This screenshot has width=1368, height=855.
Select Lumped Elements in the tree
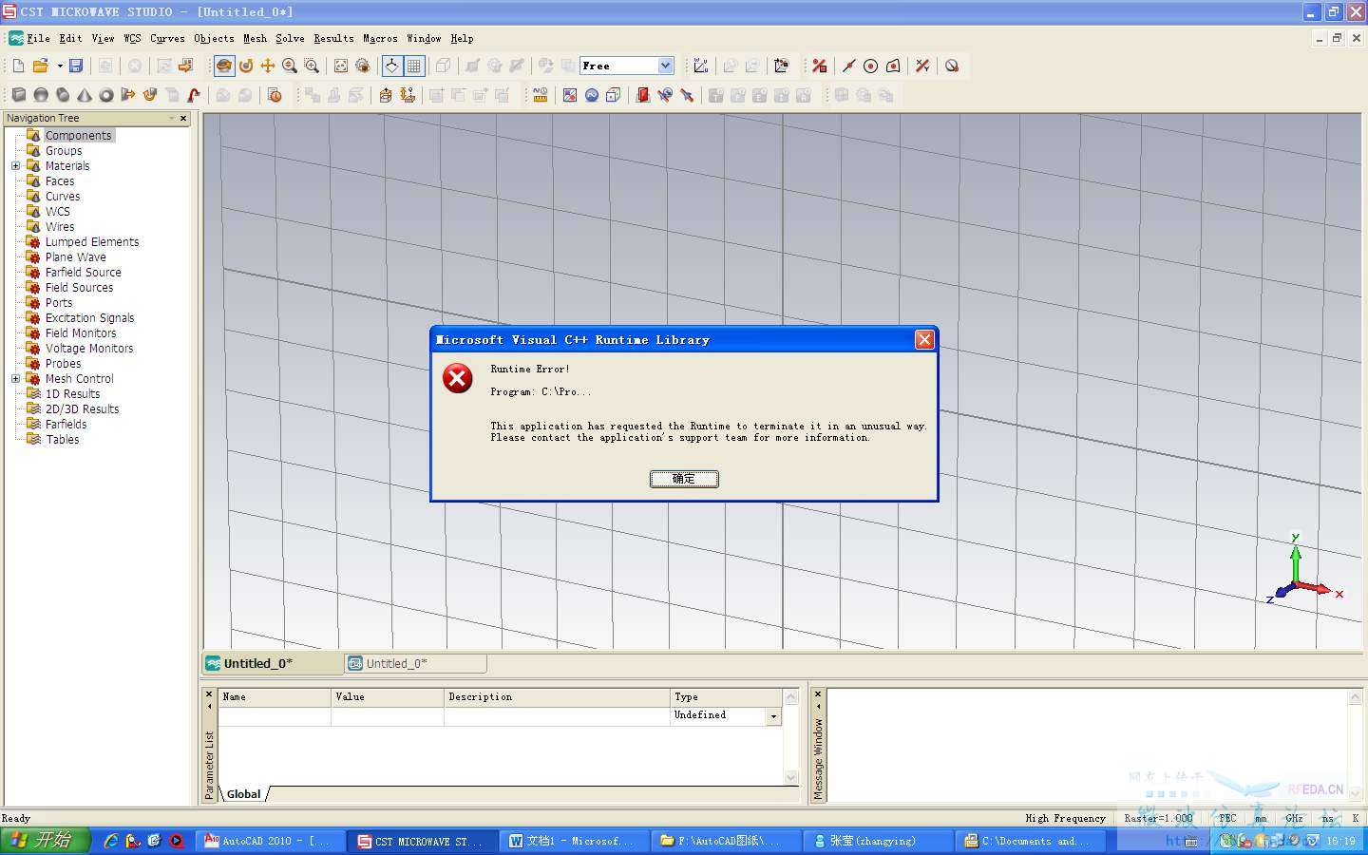pyautogui.click(x=92, y=242)
